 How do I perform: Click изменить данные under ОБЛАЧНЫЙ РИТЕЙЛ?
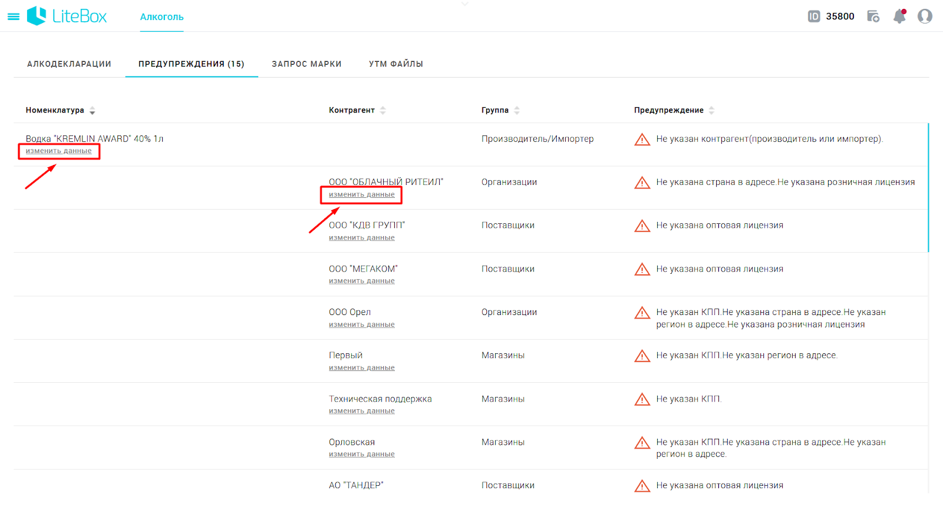tap(362, 195)
